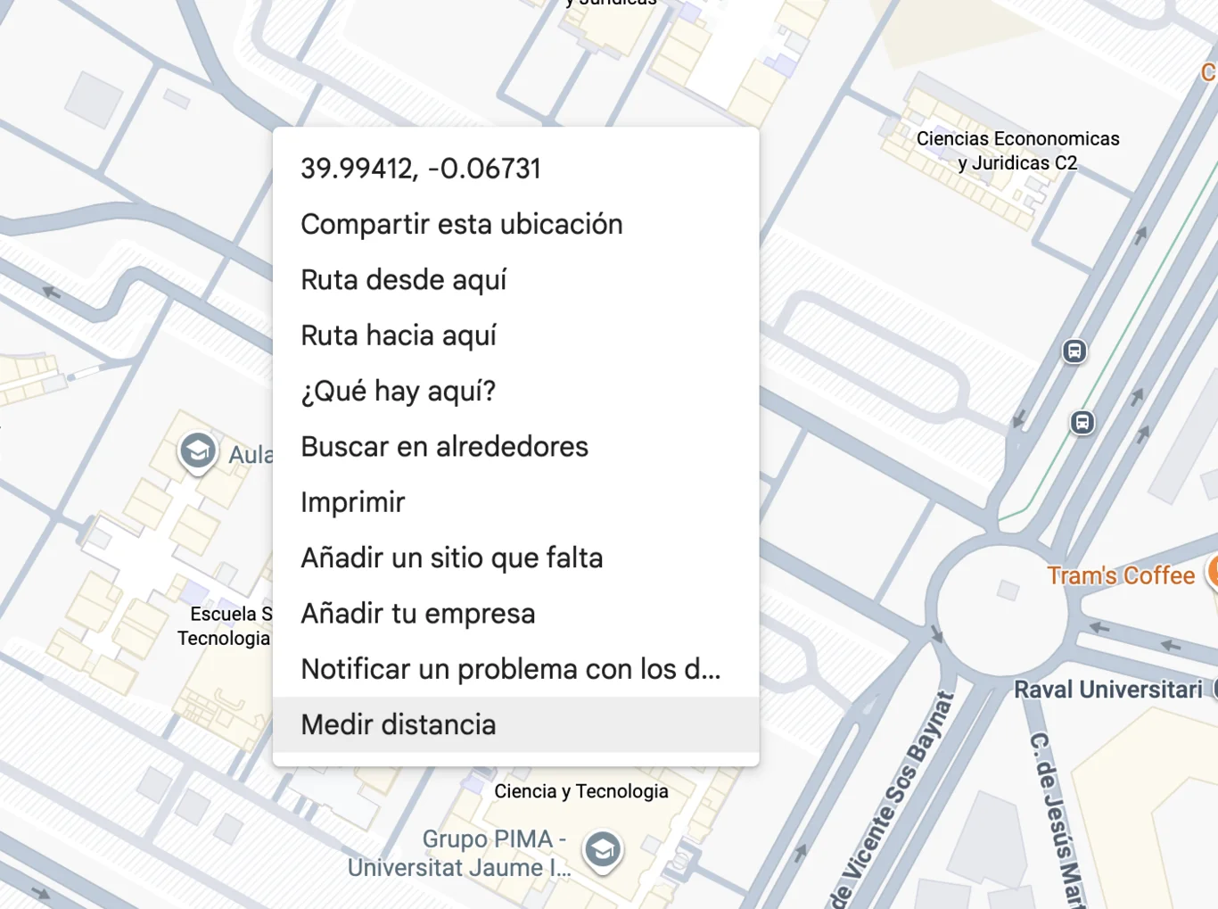This screenshot has width=1218, height=909.
Task: Click the graduation cap icon near Grupo PIMA
Action: (603, 850)
